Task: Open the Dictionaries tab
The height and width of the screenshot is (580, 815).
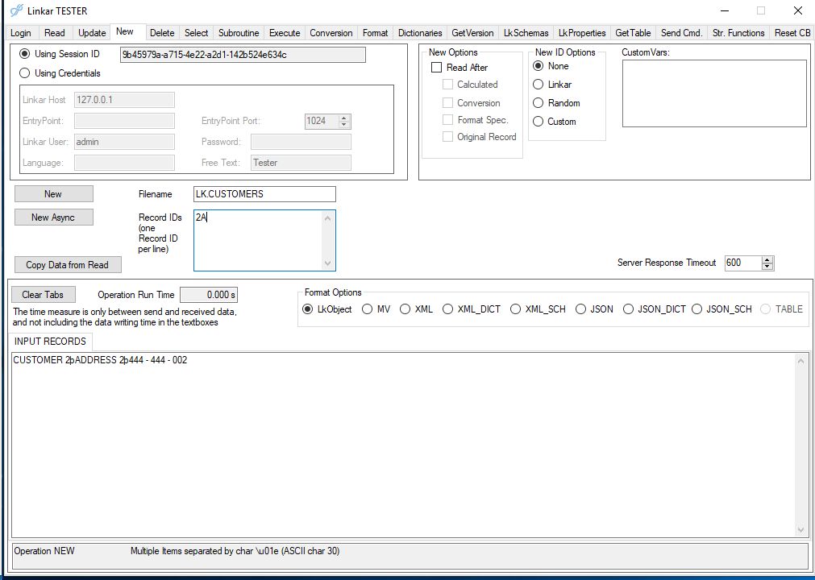Action: (420, 33)
